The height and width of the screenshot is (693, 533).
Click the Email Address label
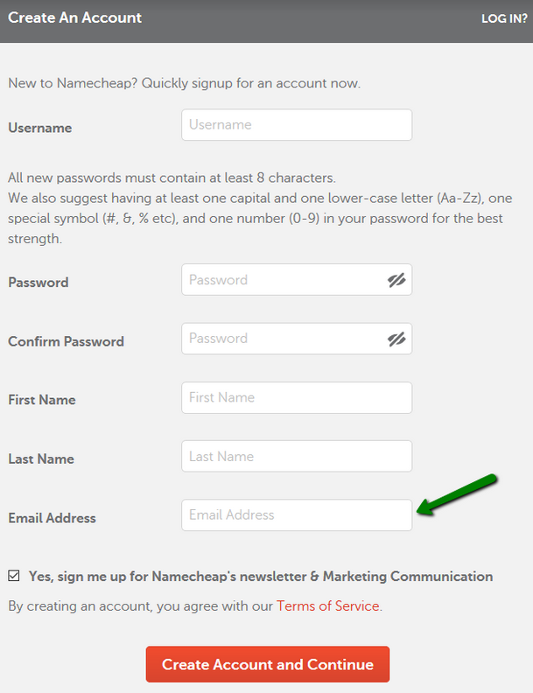pyautogui.click(x=53, y=518)
